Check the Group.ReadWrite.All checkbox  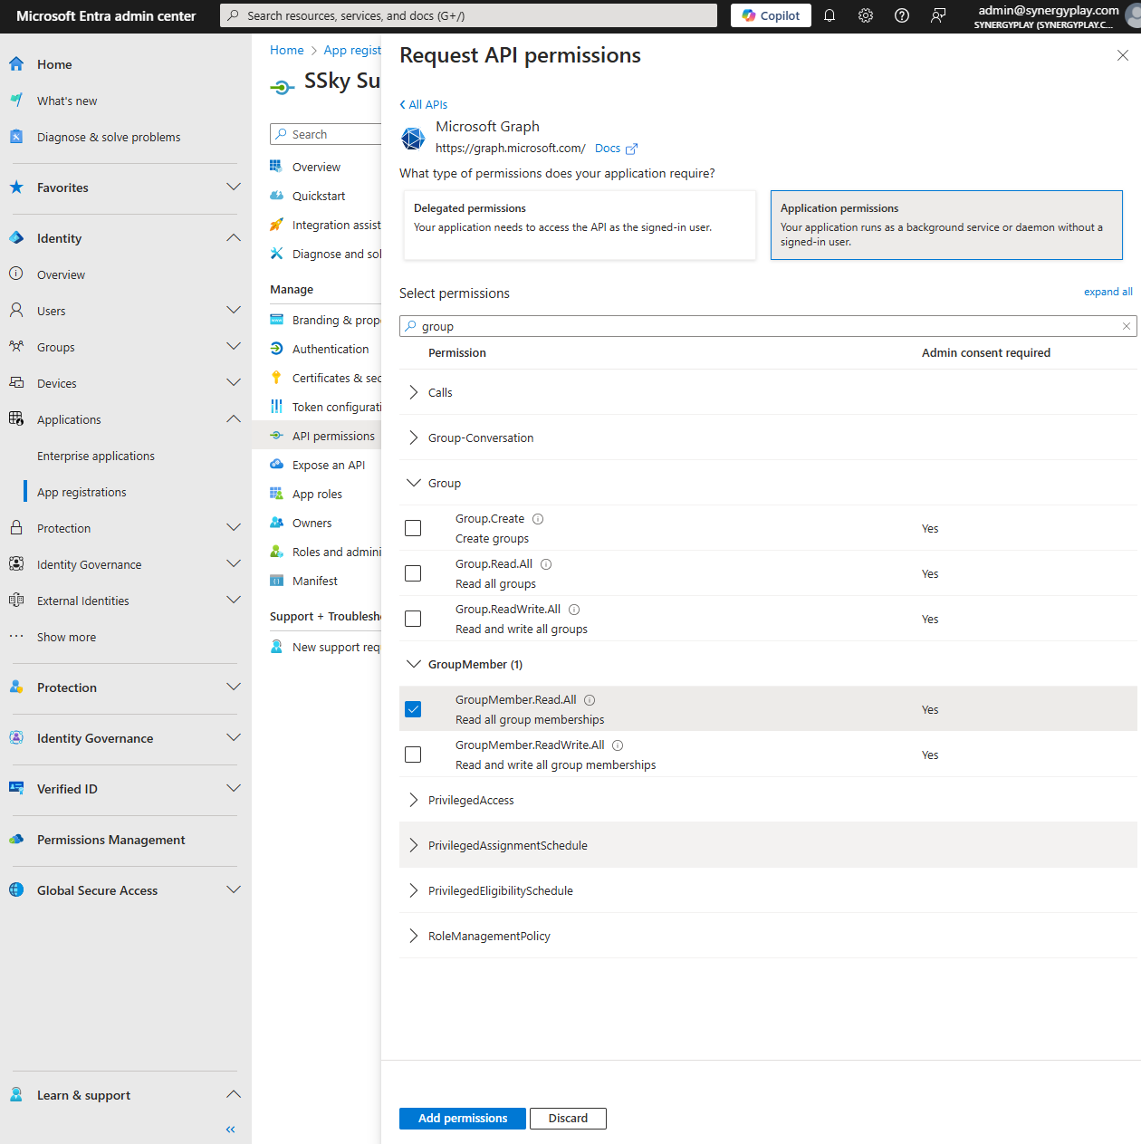click(413, 619)
